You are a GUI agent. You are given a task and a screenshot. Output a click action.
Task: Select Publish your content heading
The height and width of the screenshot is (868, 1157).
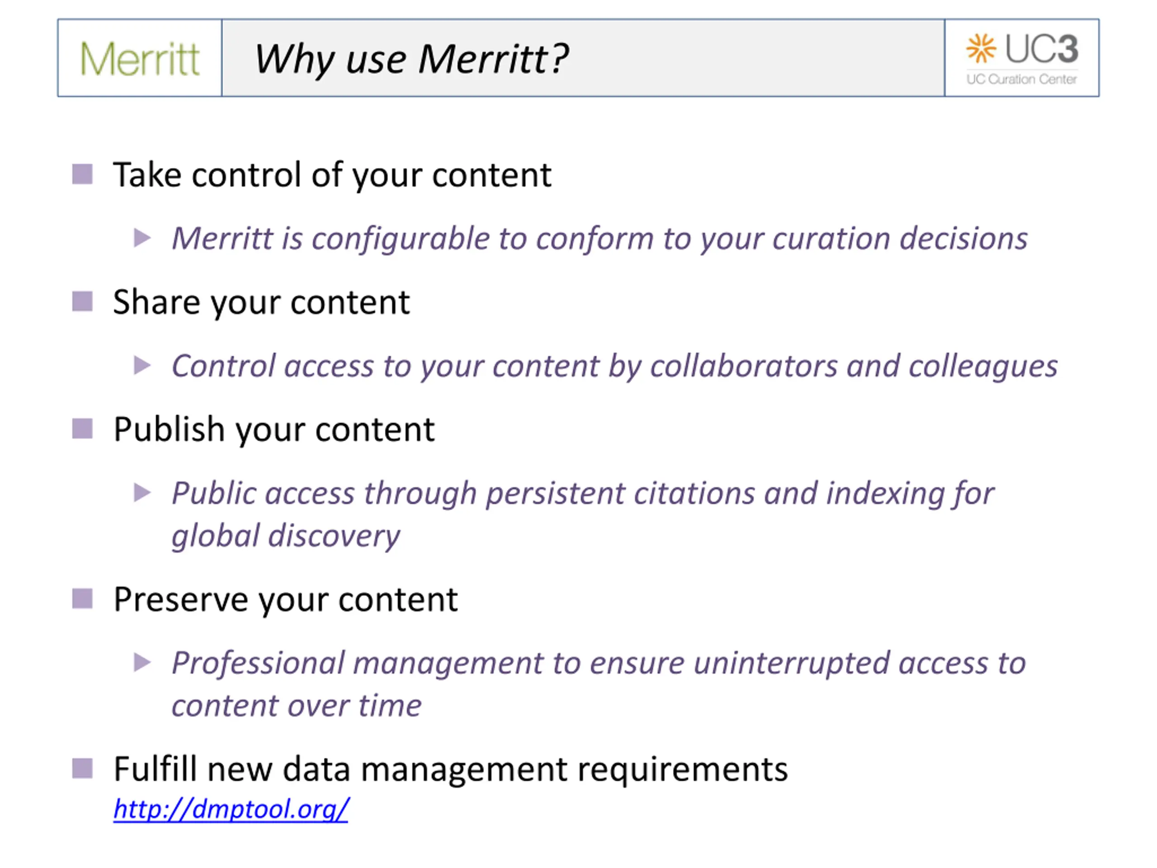(x=274, y=430)
